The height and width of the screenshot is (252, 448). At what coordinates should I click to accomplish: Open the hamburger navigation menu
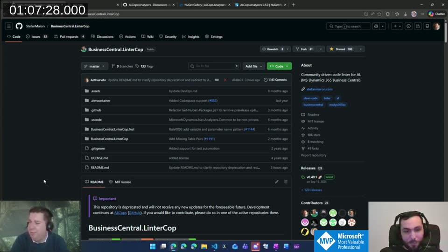pyautogui.click(x=9, y=26)
